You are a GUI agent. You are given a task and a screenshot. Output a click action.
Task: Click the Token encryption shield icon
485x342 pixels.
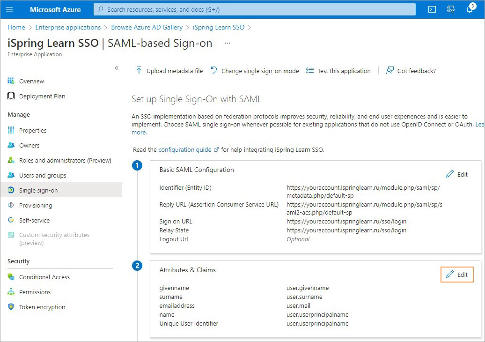11,306
